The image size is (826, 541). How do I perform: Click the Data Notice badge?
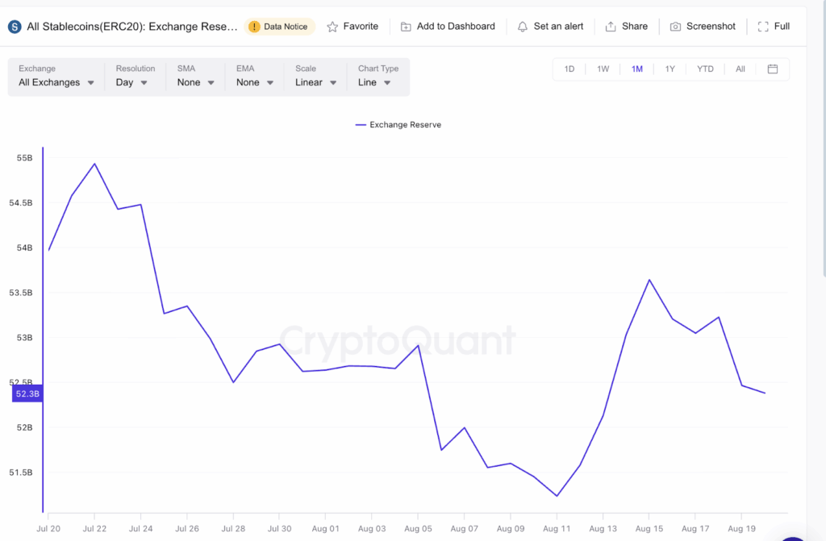point(279,27)
